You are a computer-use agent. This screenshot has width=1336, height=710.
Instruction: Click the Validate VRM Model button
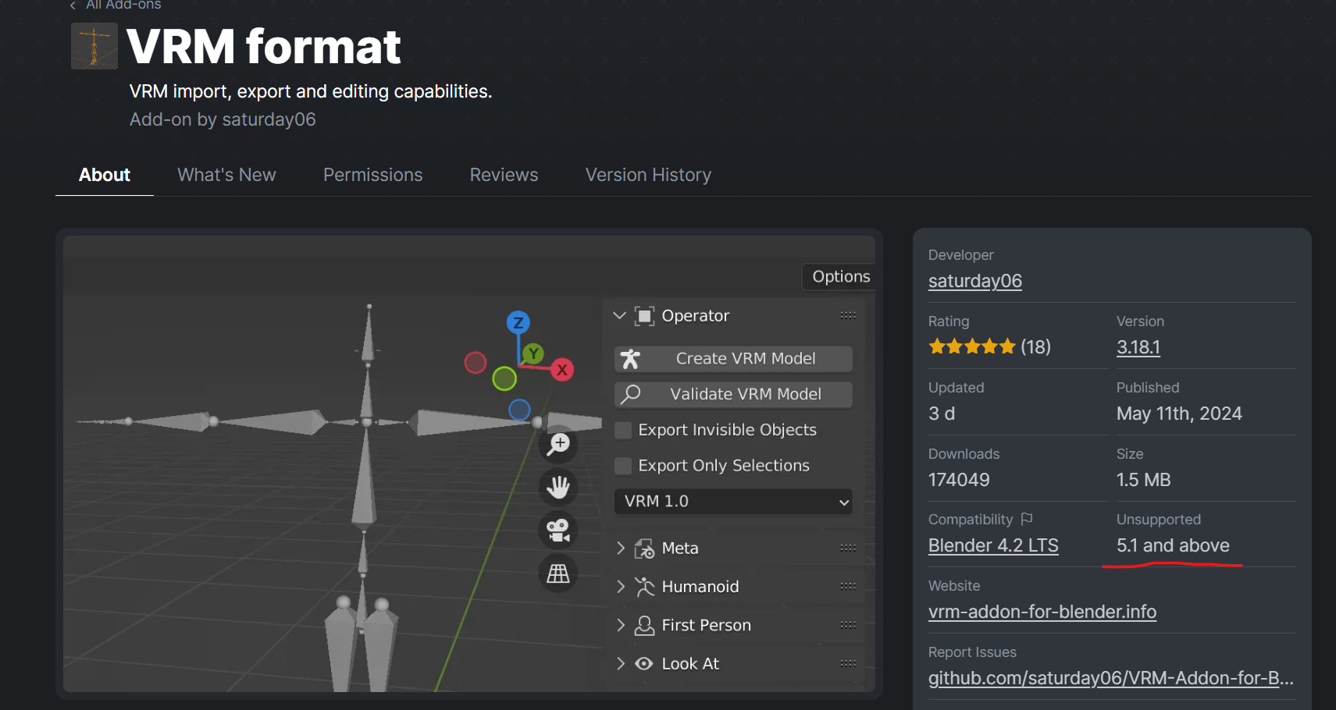[x=733, y=395]
